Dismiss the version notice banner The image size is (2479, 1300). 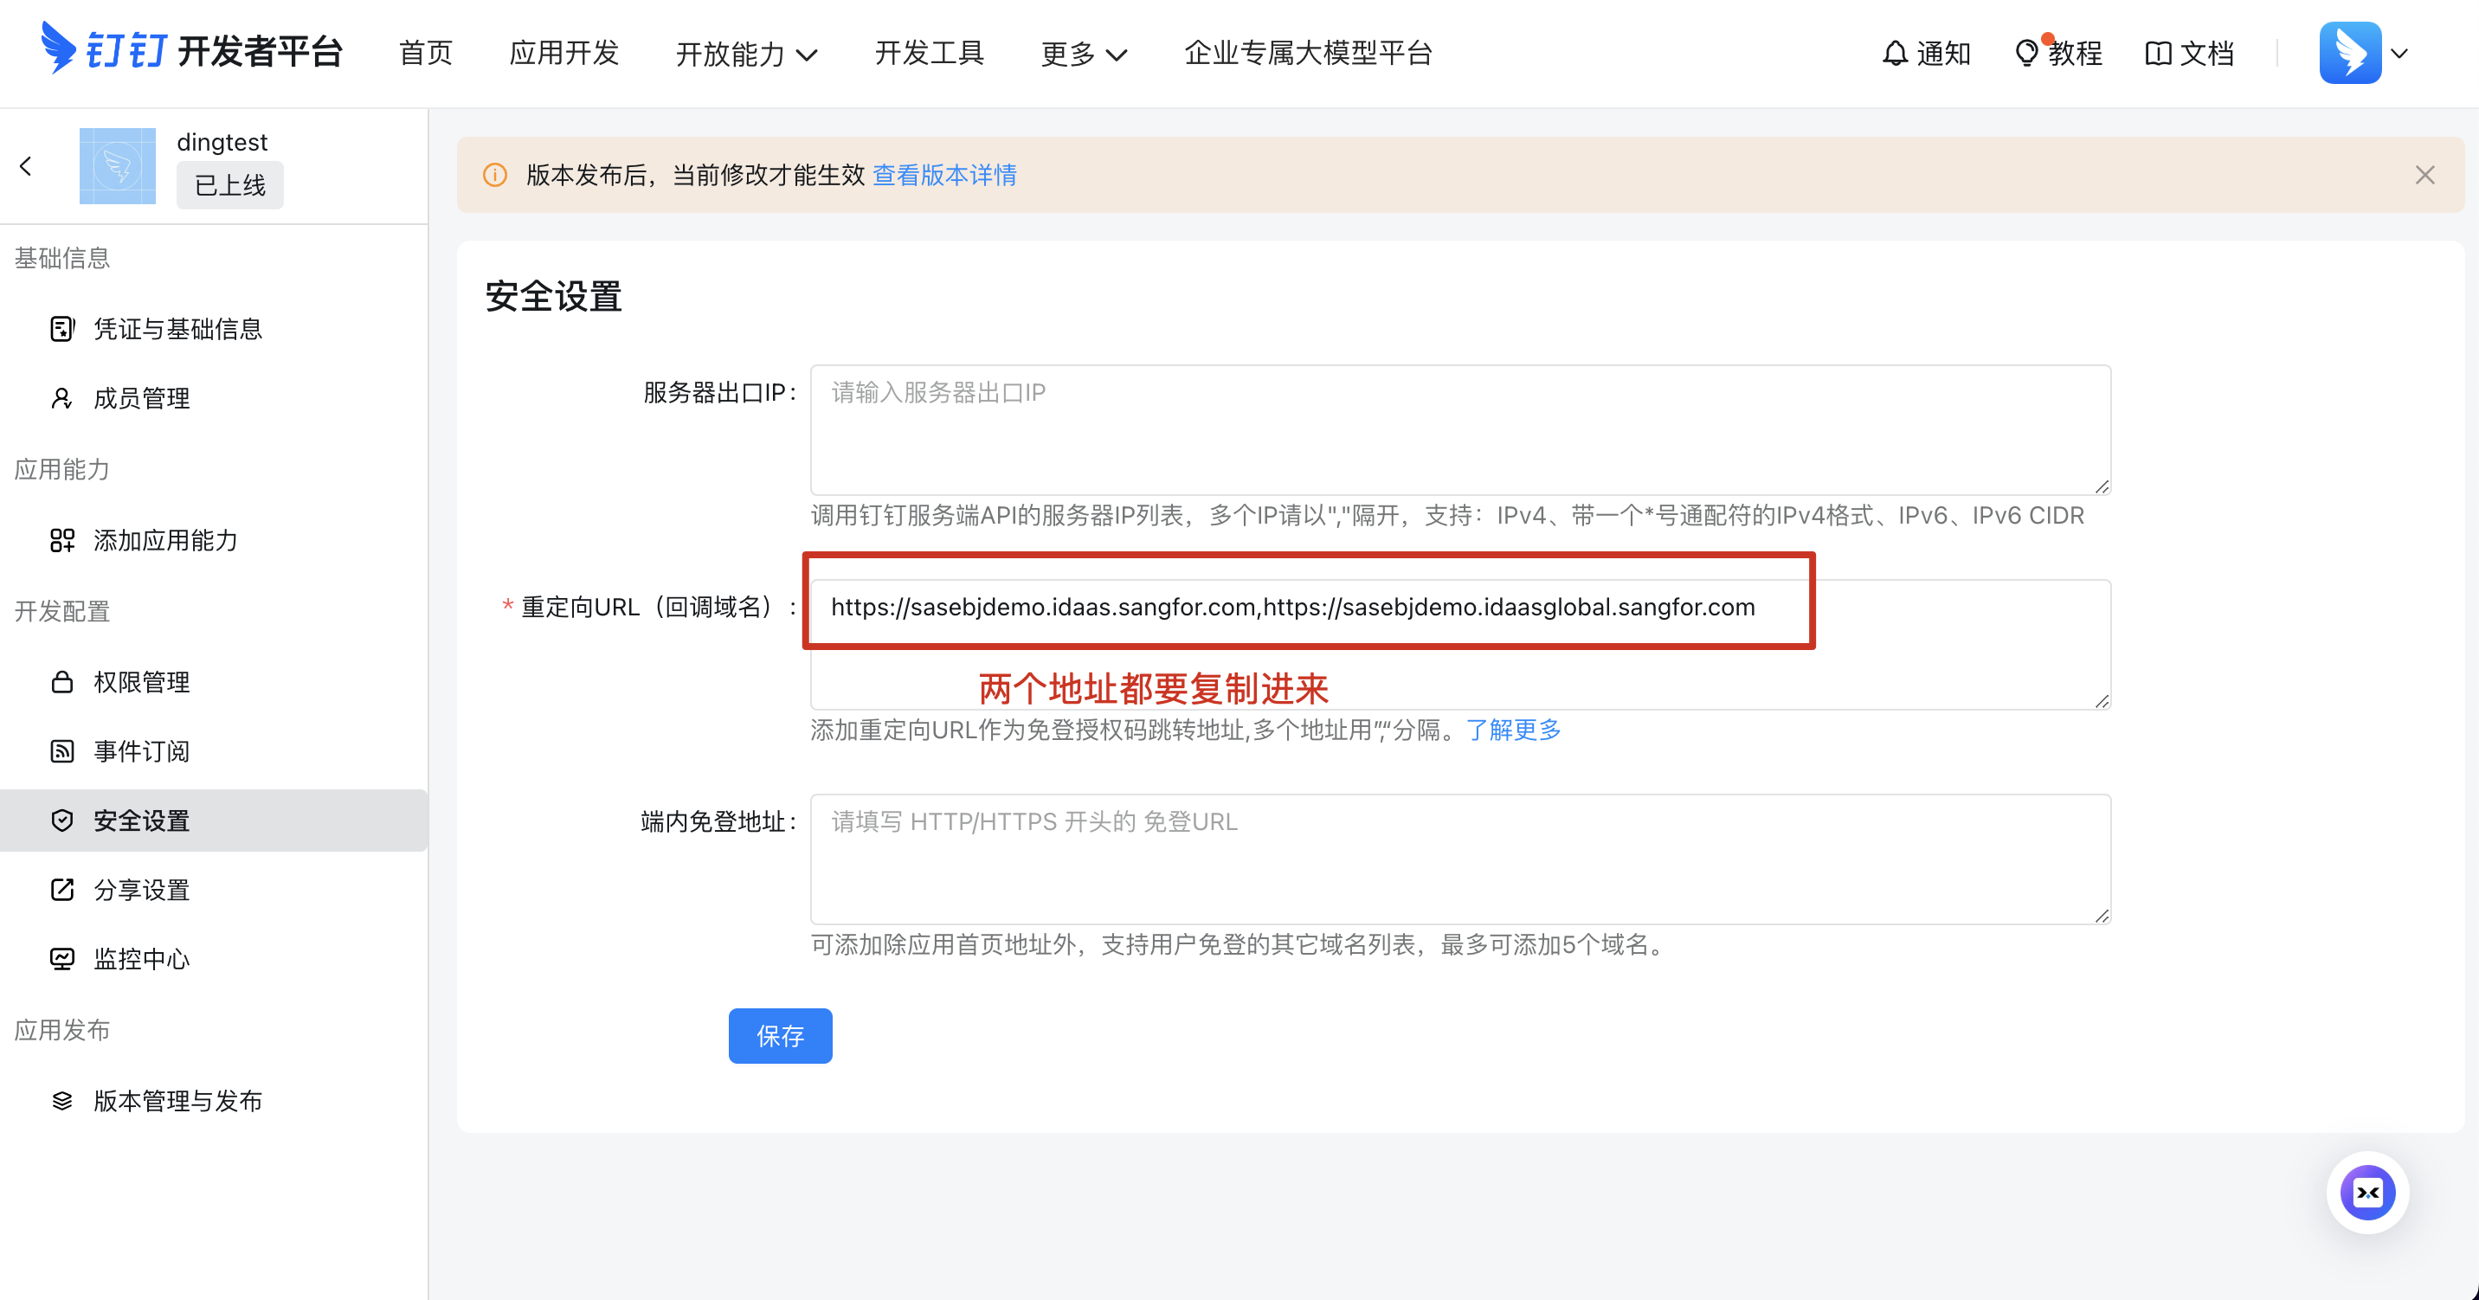2424,175
